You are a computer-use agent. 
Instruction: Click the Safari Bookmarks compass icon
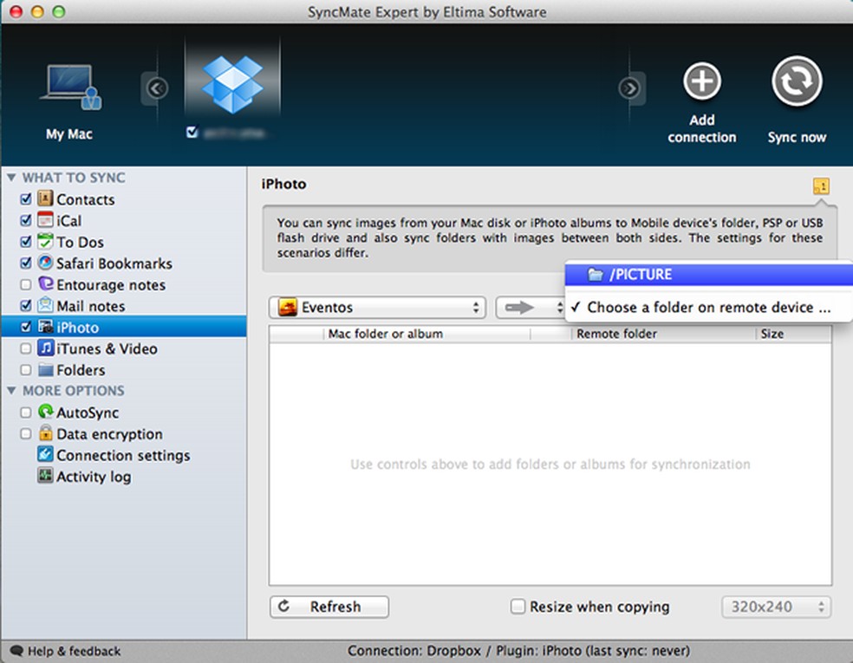pos(45,263)
